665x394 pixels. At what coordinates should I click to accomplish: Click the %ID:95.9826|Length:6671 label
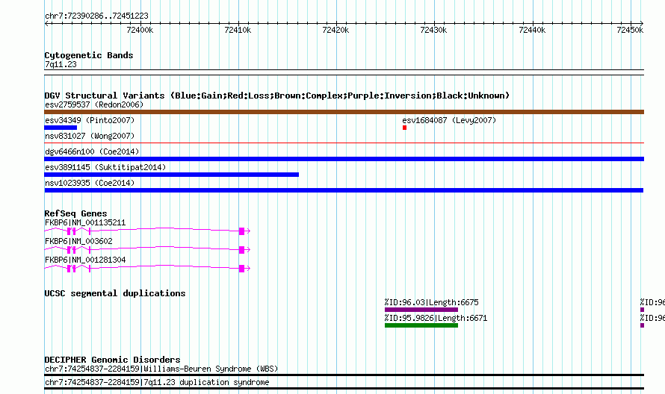tap(436, 318)
